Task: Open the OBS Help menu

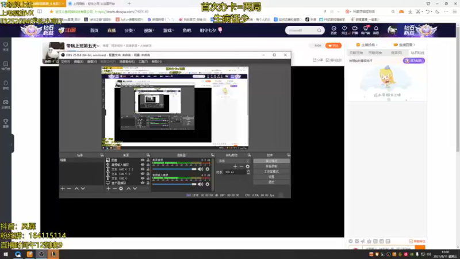Action: 156,62
